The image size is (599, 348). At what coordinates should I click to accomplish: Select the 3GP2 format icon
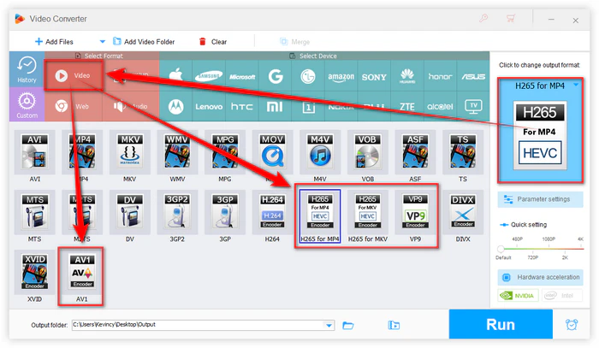[177, 212]
